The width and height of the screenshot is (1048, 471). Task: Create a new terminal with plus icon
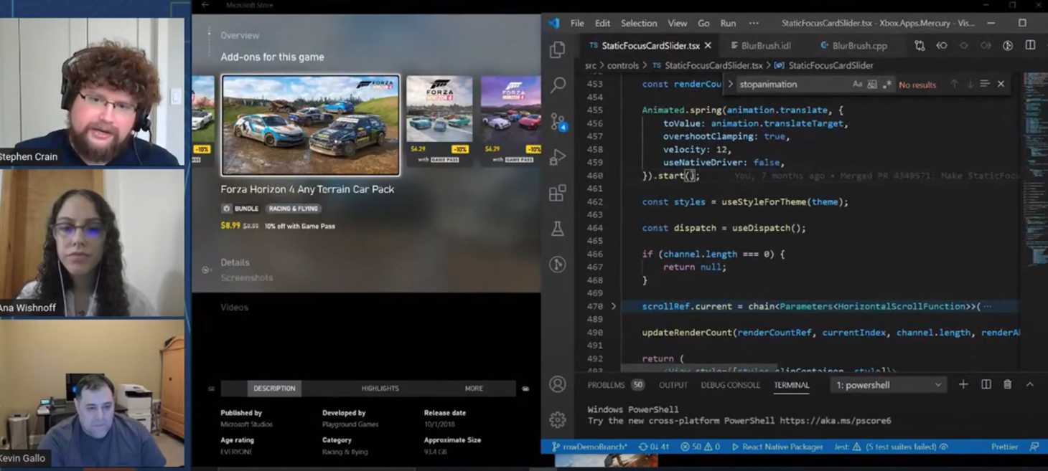(963, 385)
